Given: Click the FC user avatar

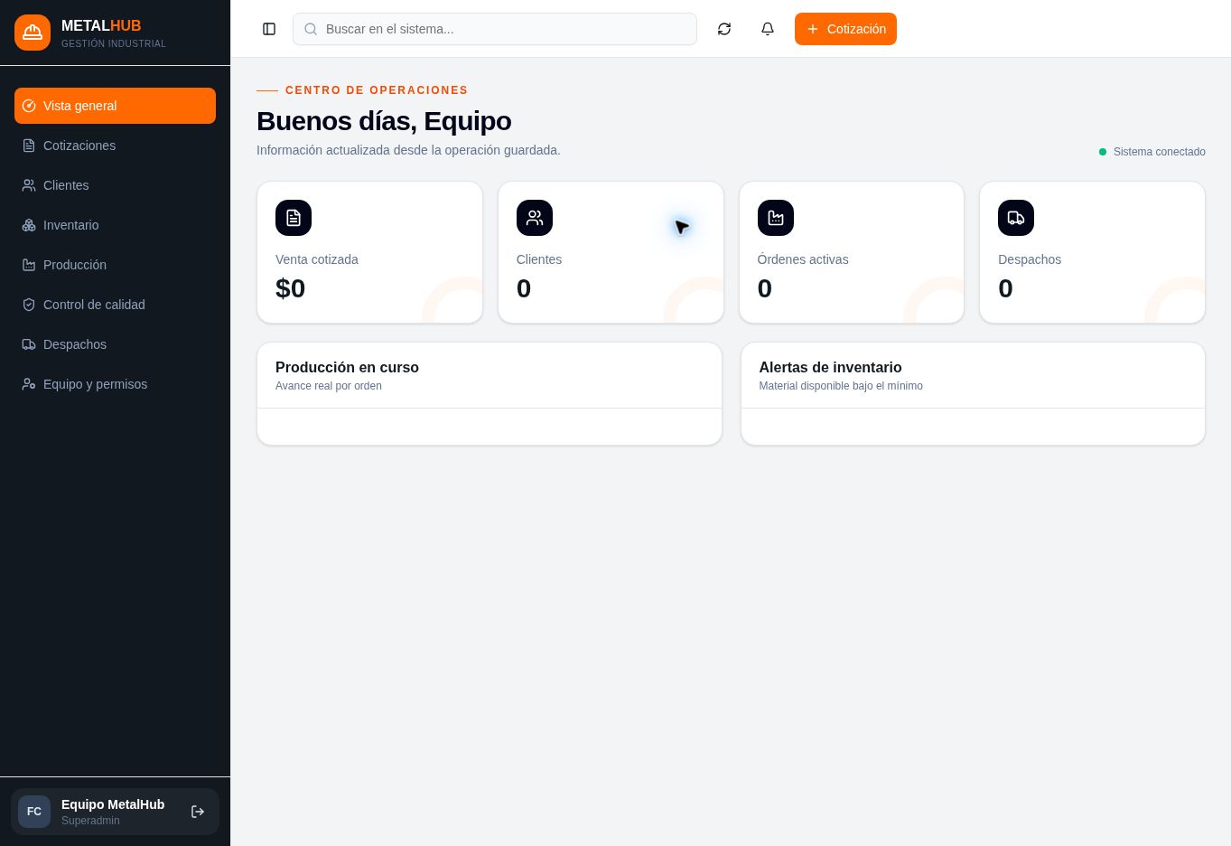Looking at the screenshot, I should click(x=34, y=812).
